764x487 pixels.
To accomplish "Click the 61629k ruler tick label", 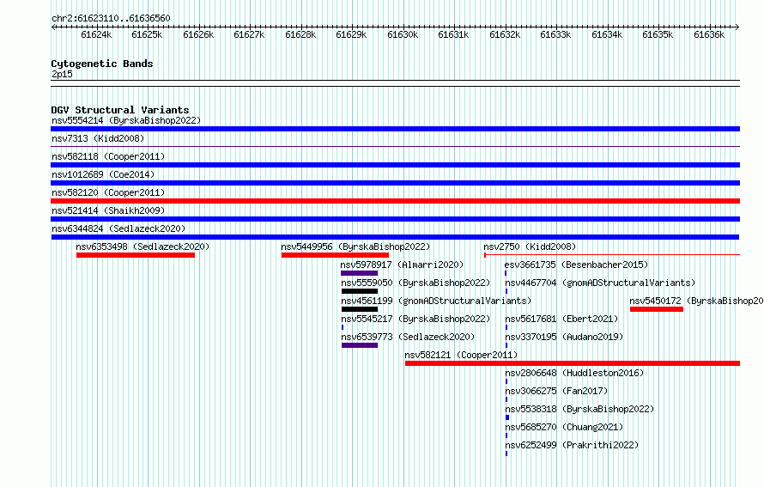I will [351, 34].
